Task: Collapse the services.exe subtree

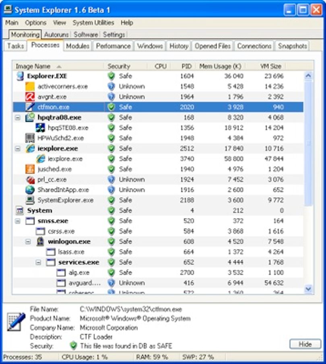Action: tap(38, 262)
